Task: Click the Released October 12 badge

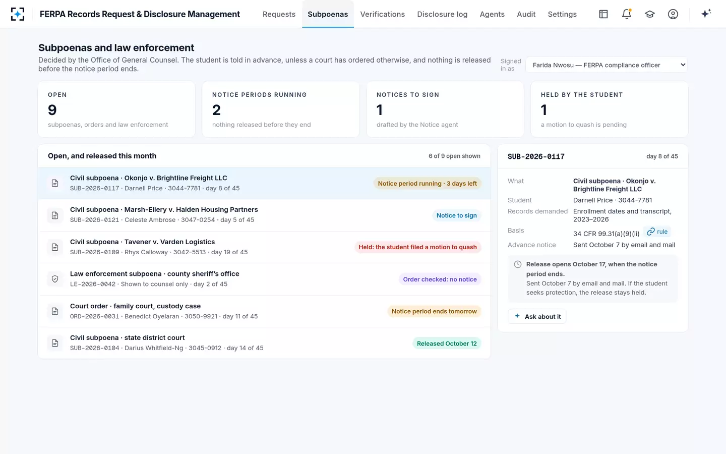Action: pos(447,344)
